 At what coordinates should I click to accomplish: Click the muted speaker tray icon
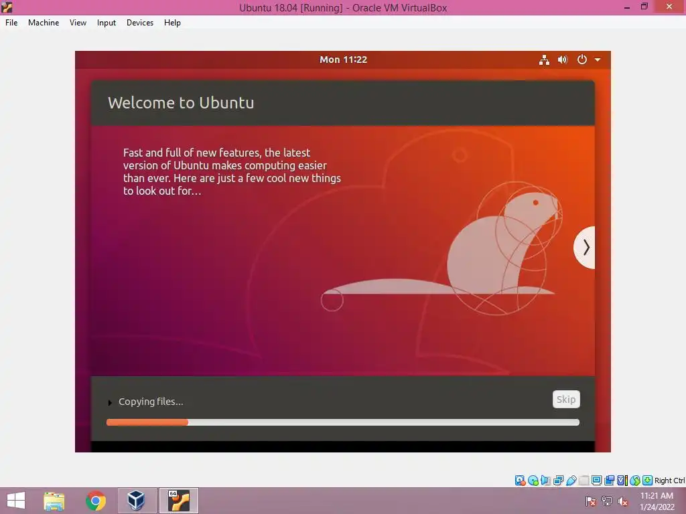[x=623, y=501]
